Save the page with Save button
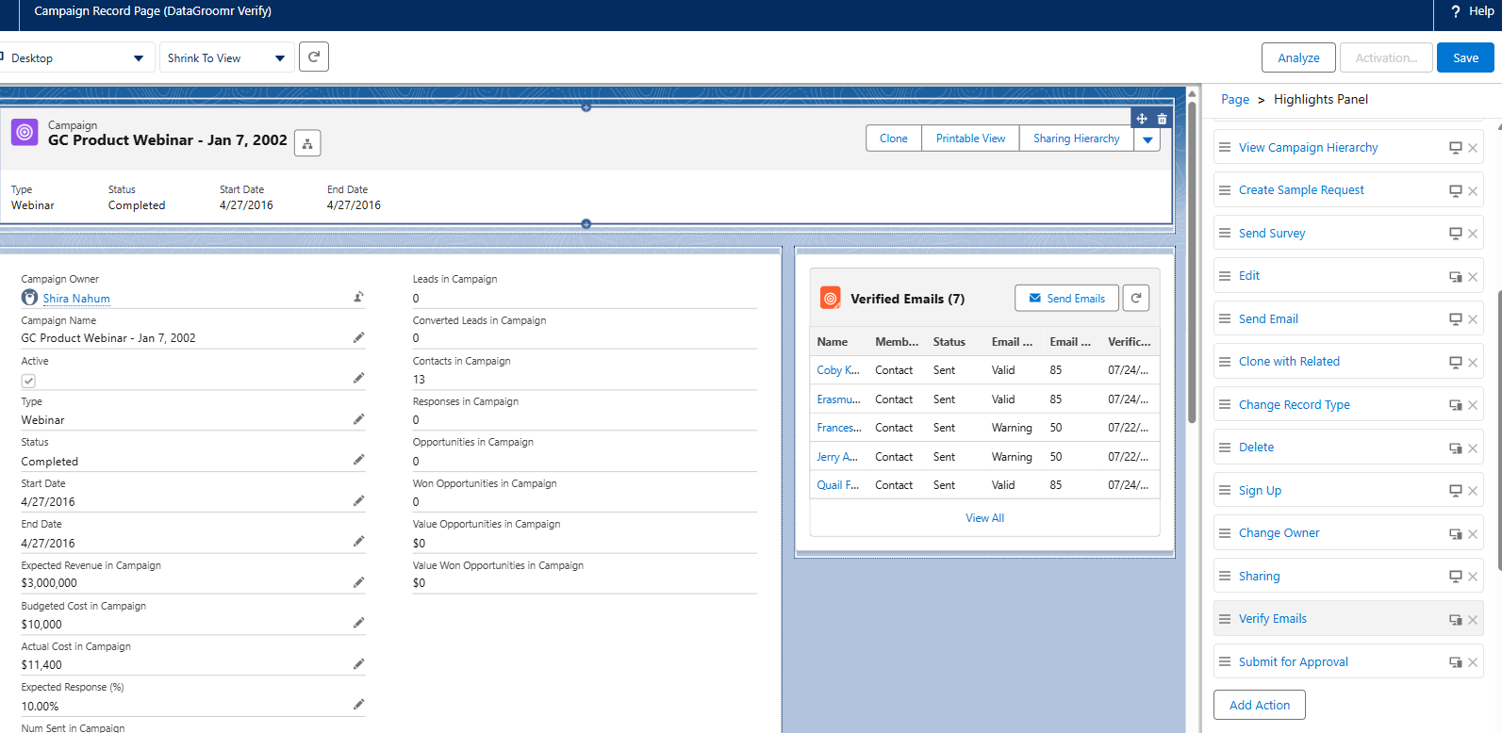This screenshot has height=733, width=1502. [x=1465, y=57]
